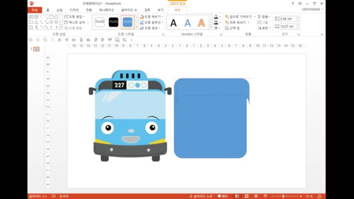Image resolution: width=354 pixels, height=199 pixels.
Task: Apply the black filled shape style preset
Action: (x=113, y=22)
